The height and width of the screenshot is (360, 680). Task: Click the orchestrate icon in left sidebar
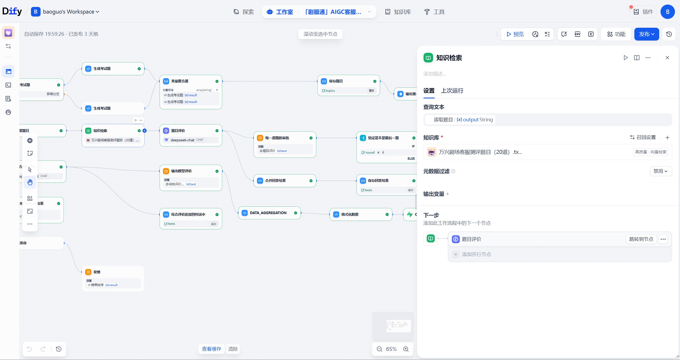click(x=8, y=71)
